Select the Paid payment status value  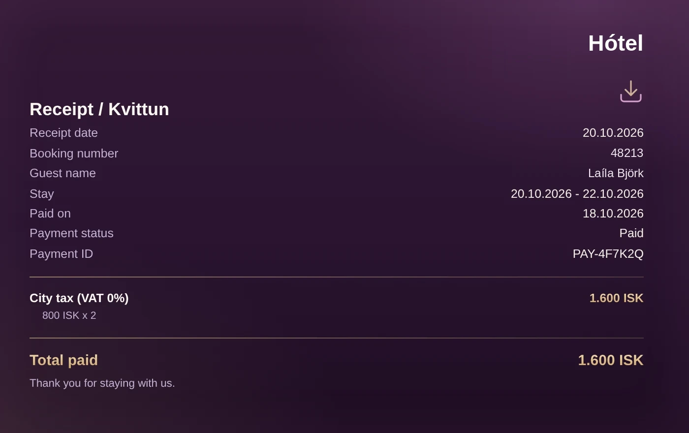pos(631,233)
